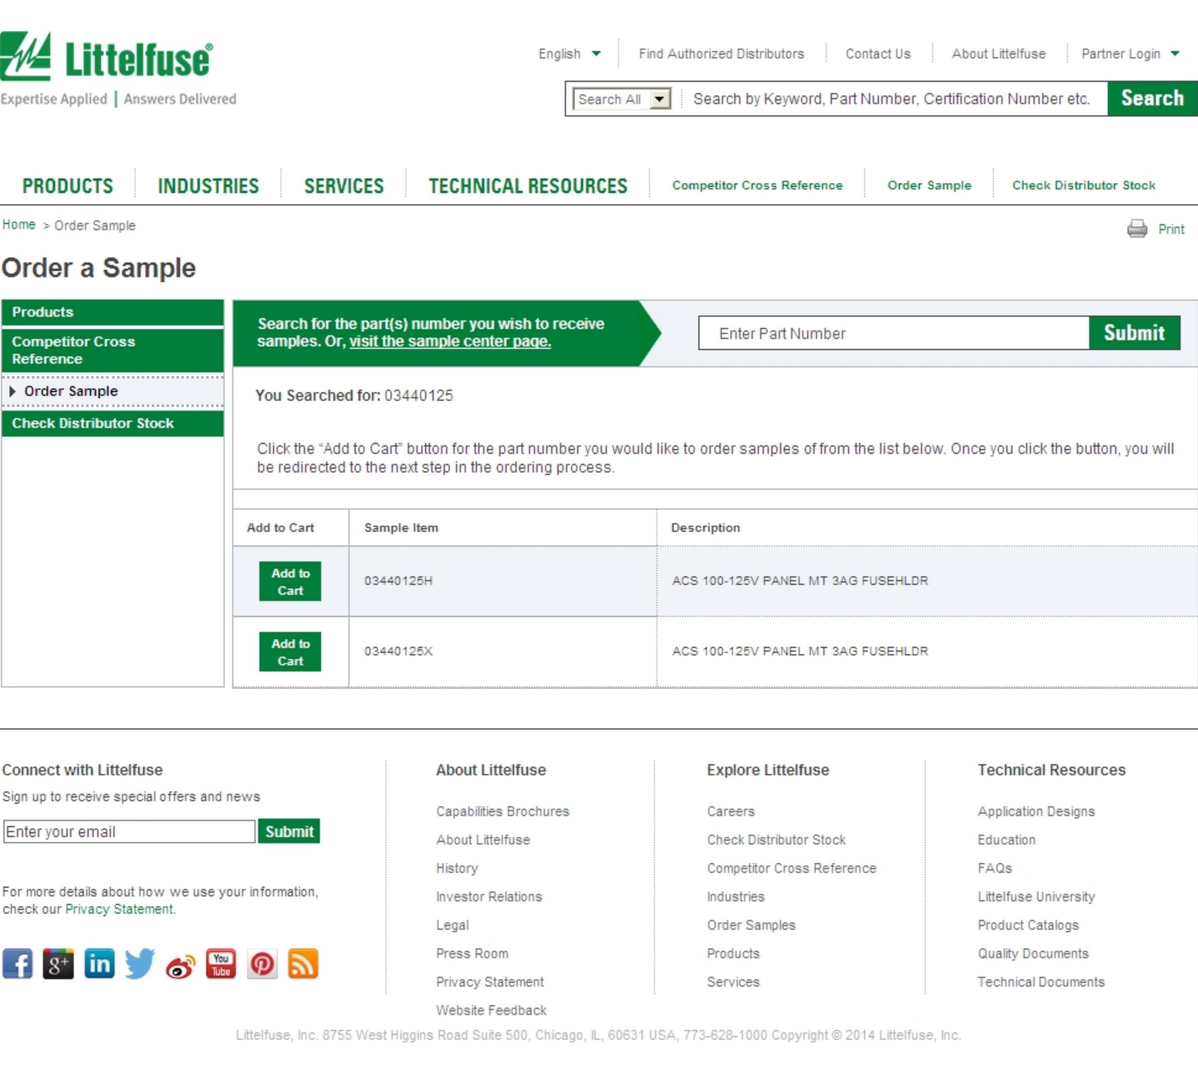Click the Print link
The height and width of the screenshot is (1073, 1198).
point(1171,229)
